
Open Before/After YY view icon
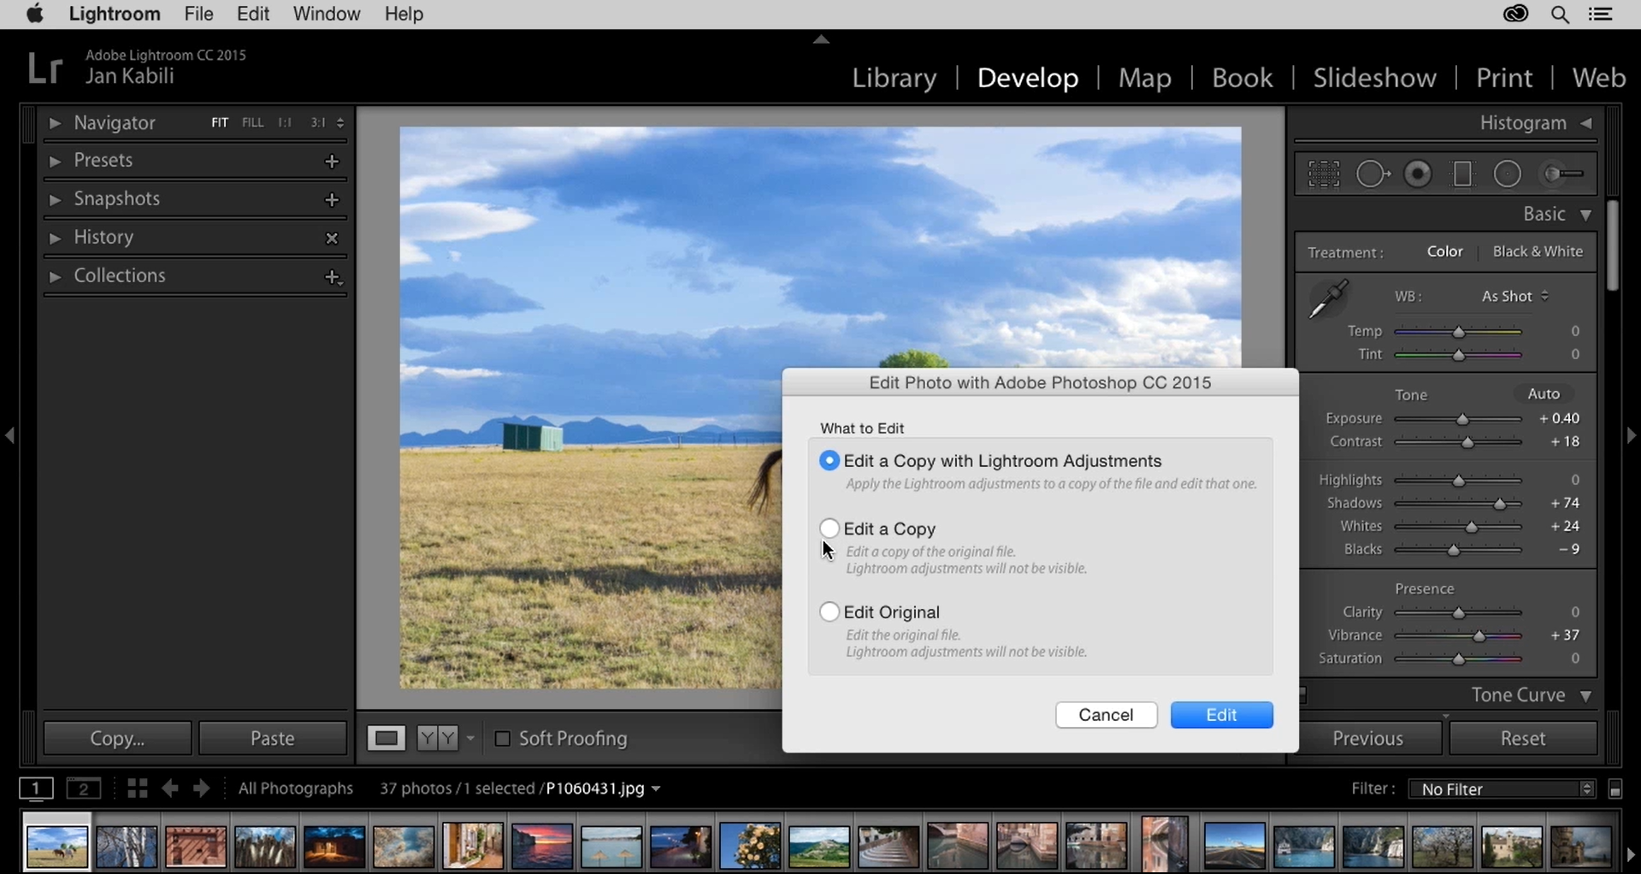tap(438, 738)
